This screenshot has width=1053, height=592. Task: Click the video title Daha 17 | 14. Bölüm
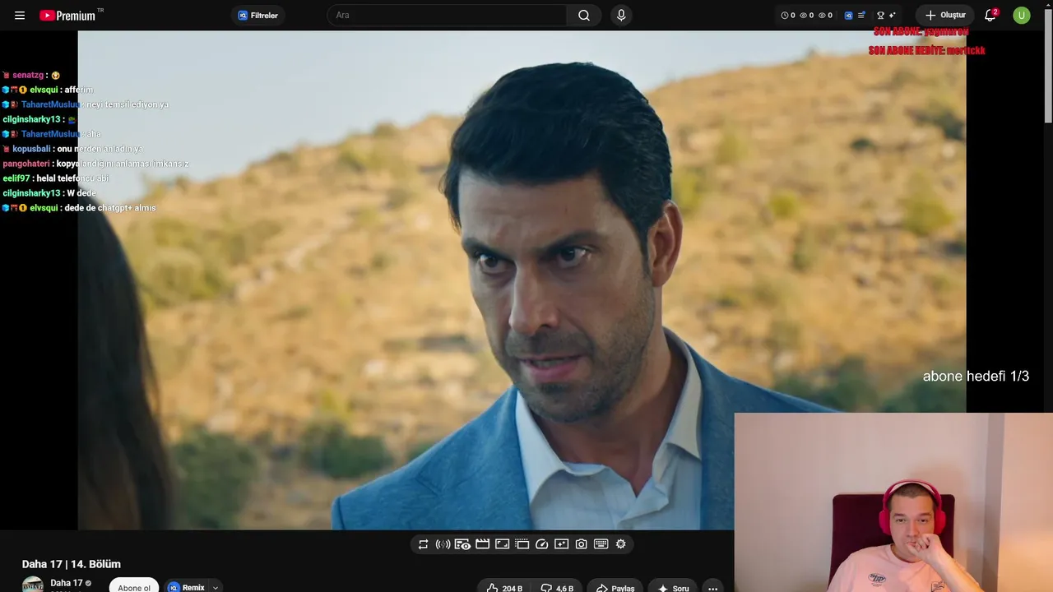click(72, 564)
